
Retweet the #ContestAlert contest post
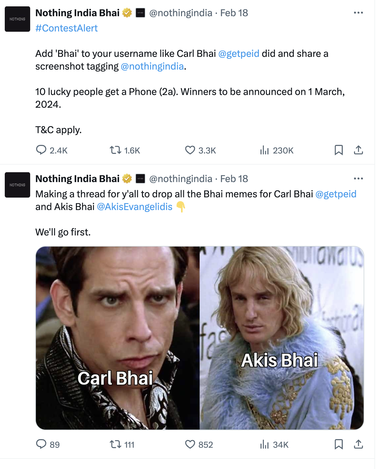(116, 150)
